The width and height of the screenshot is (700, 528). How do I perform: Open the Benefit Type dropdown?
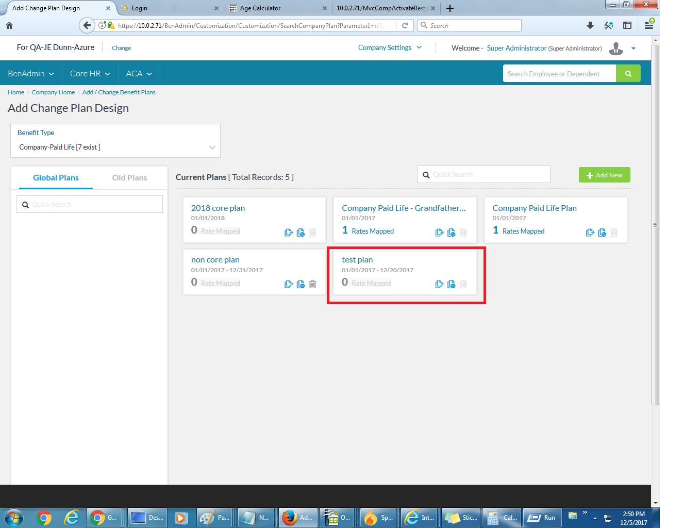(115, 147)
